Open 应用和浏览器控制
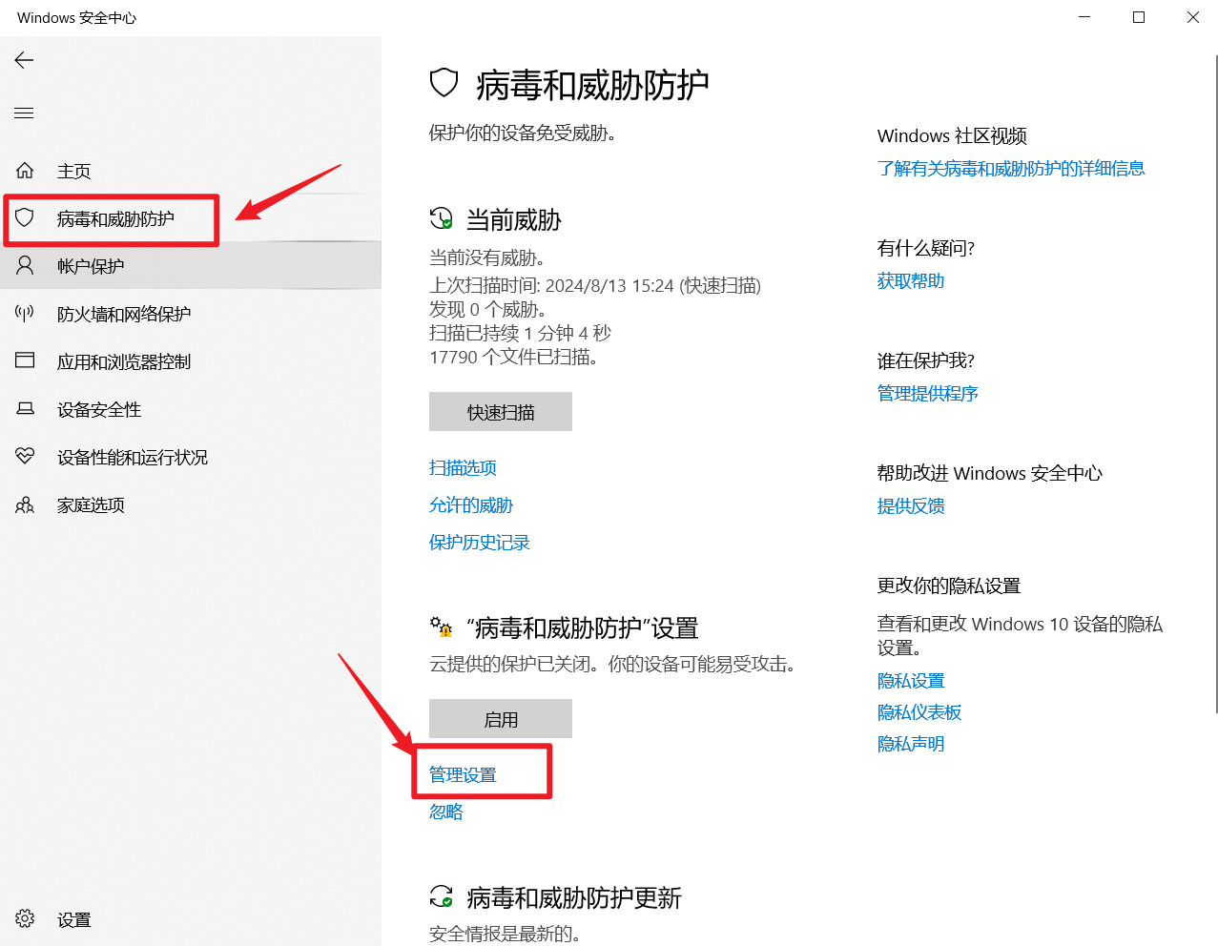 coord(191,361)
